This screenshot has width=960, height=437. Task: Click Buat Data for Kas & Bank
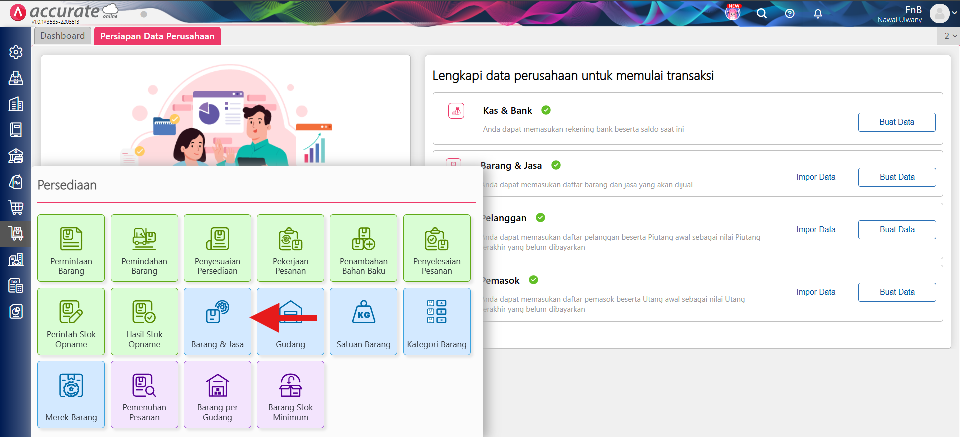[897, 122]
